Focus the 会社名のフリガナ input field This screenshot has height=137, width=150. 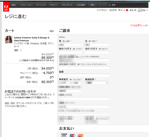pos(84,68)
